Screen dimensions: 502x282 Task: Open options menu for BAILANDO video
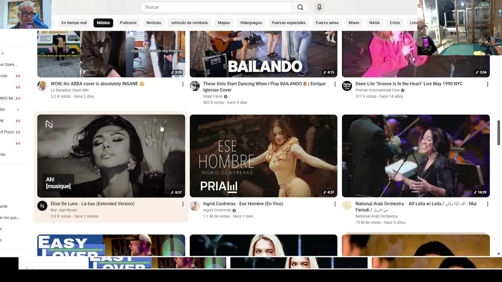pos(335,84)
